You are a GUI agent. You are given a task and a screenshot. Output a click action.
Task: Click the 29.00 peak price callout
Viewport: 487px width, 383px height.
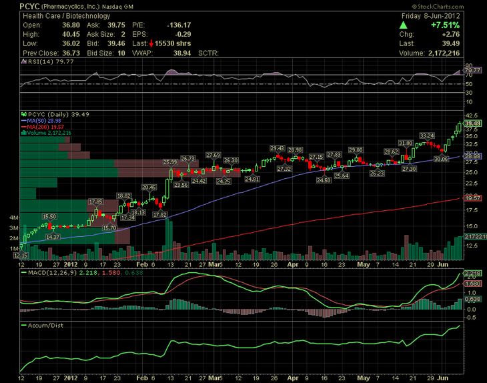(x=356, y=150)
